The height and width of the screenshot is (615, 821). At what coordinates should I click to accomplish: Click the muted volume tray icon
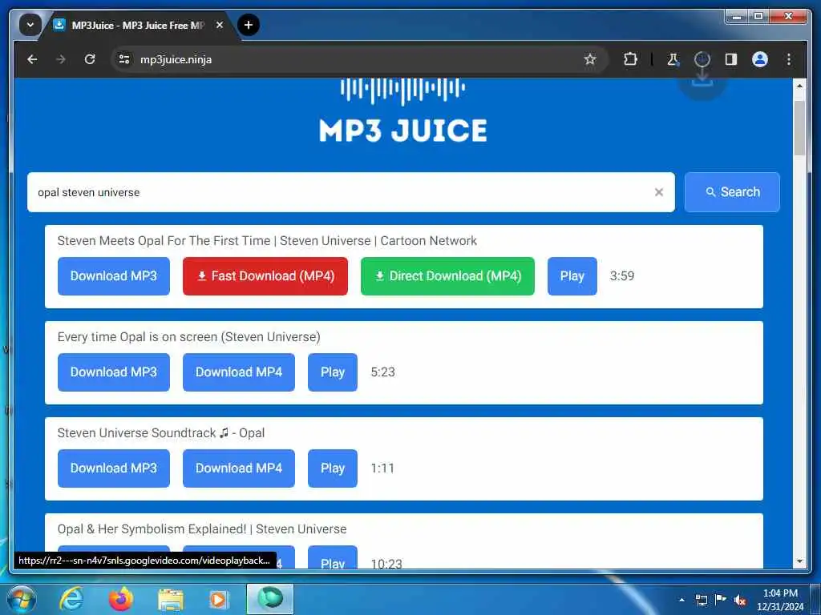[740, 601]
